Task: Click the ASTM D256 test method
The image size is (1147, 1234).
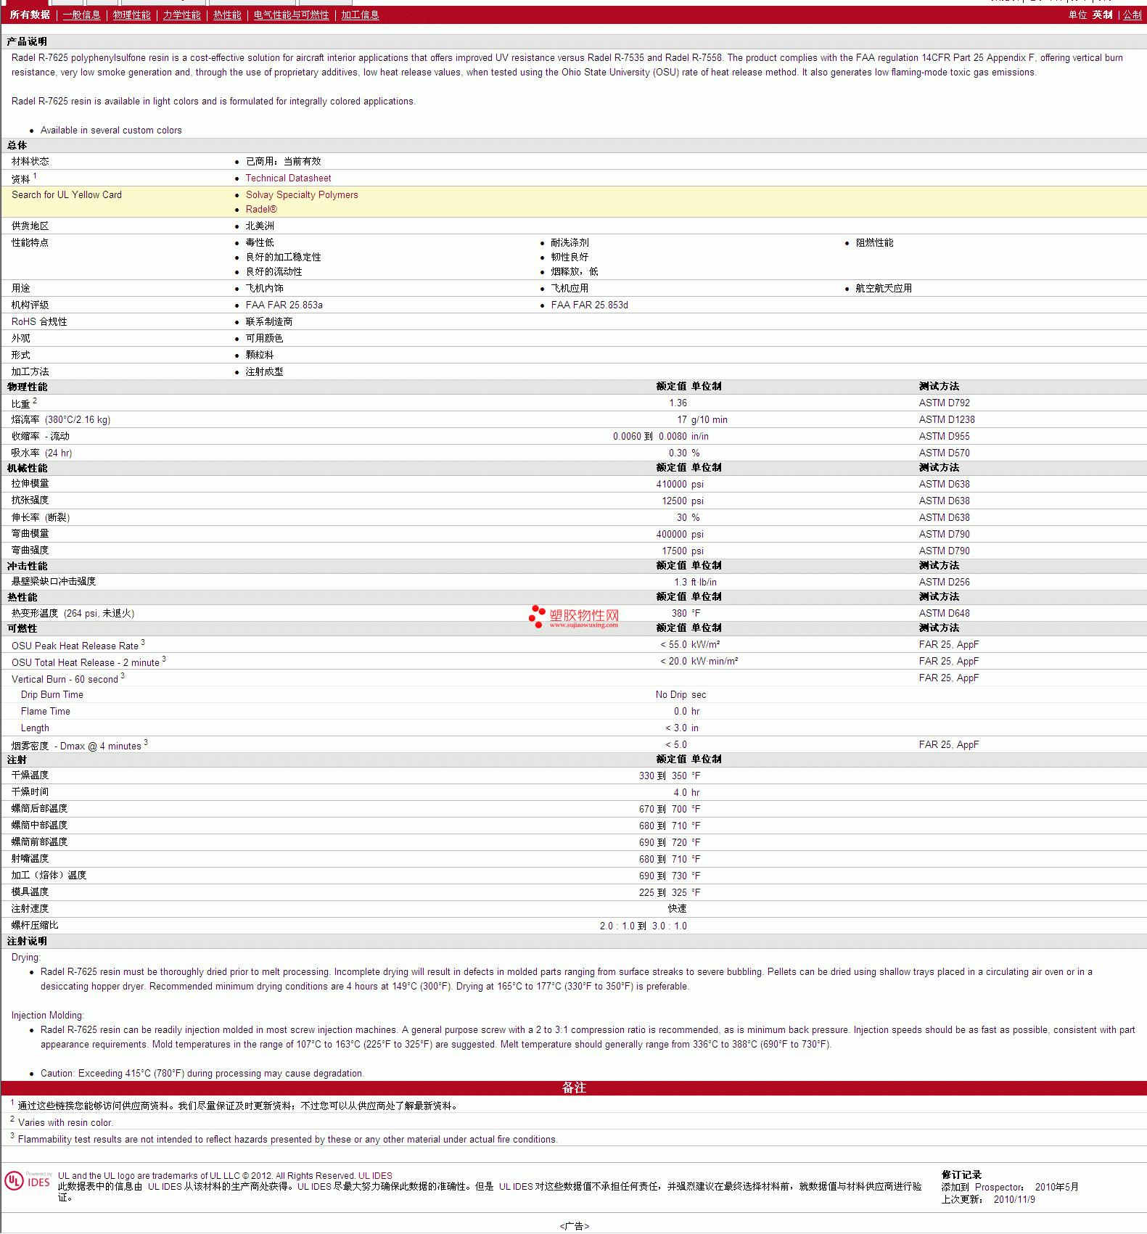Action: pyautogui.click(x=944, y=582)
